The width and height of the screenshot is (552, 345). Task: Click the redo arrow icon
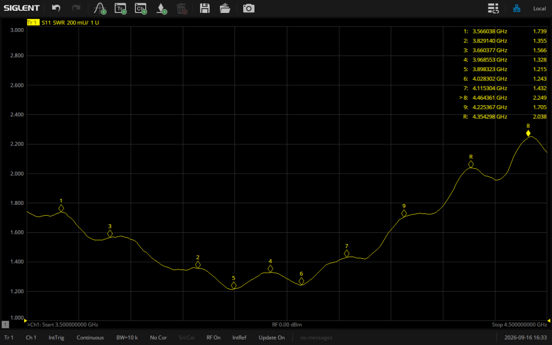pos(76,8)
